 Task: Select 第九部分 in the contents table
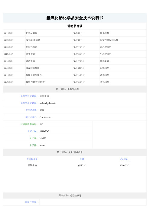pos(78,33)
